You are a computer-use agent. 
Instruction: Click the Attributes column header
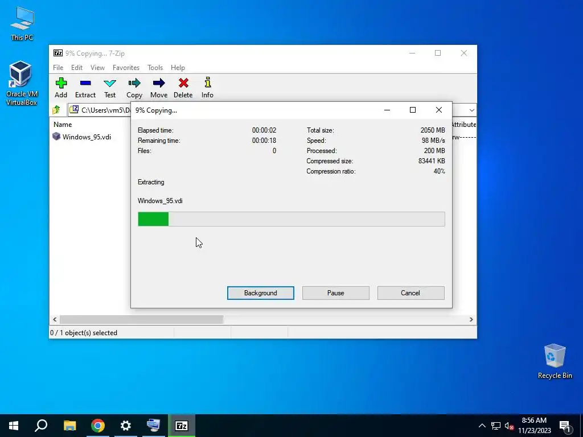point(463,125)
